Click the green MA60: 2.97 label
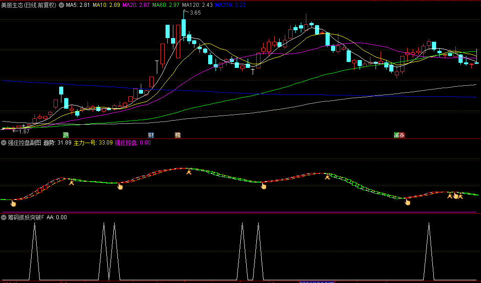Screen dimensions: 481x283 tap(166, 5)
